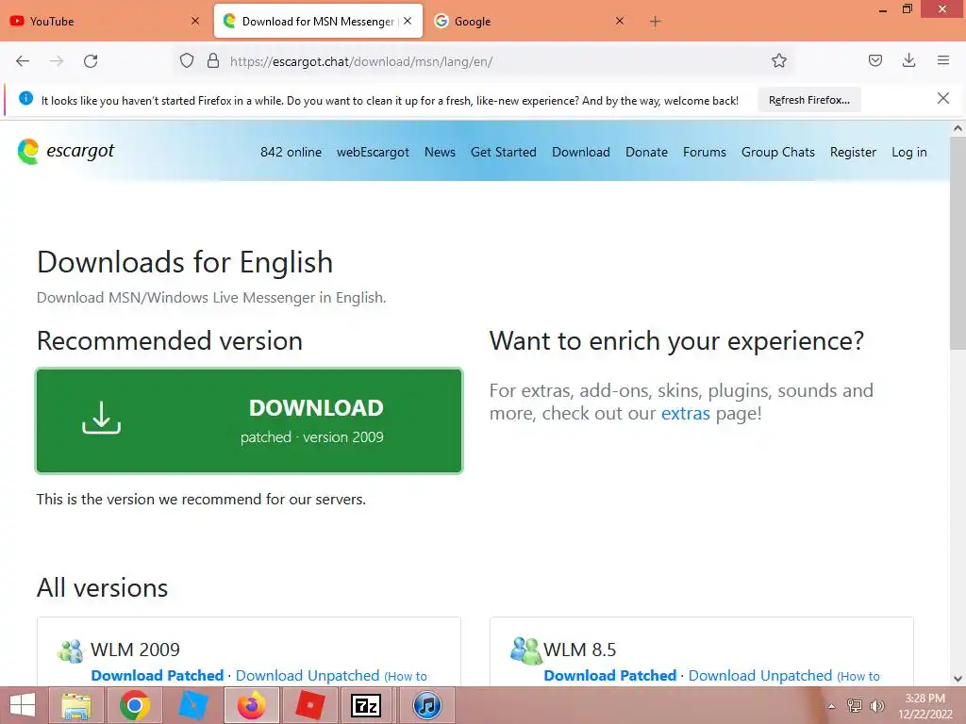Open the Donate nav link
Viewport: 966px width, 724px height.
646,152
